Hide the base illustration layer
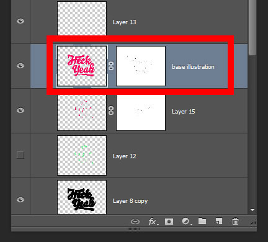The image size is (268, 242). click(20, 66)
